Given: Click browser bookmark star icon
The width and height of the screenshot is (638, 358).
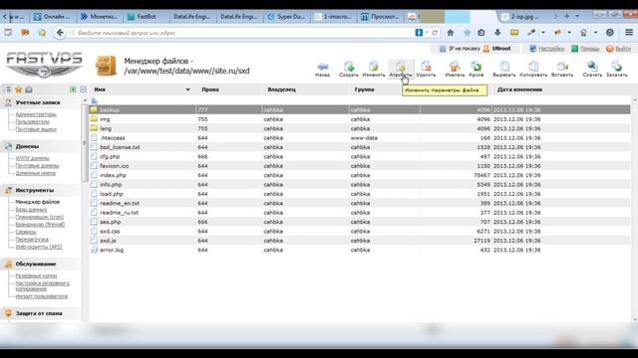Looking at the screenshot, I should point(468,33).
